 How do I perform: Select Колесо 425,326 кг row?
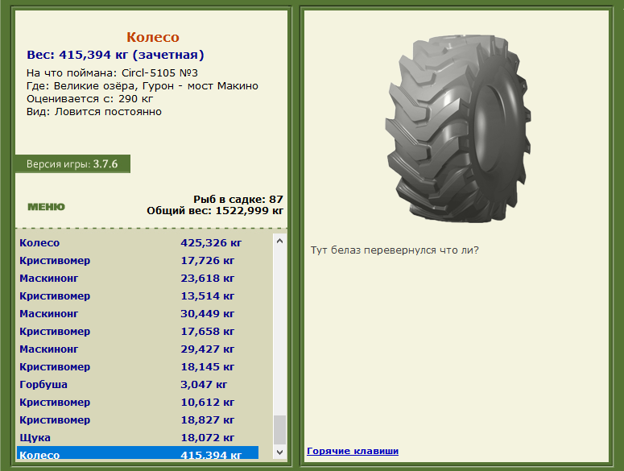coord(138,242)
